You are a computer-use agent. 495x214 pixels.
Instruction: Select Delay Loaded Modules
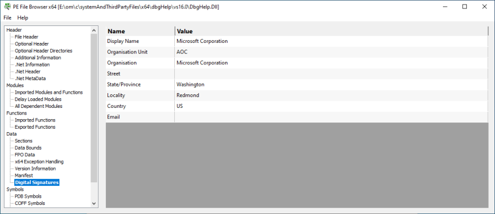[x=38, y=99]
